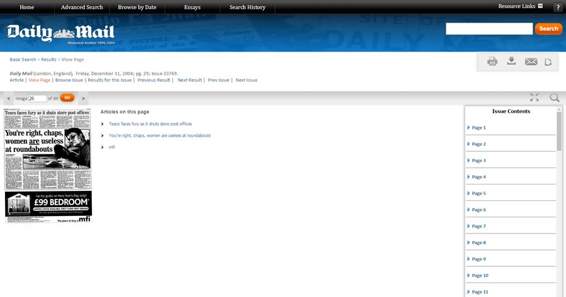
Task: Open Next Issue link
Action: click(x=247, y=80)
